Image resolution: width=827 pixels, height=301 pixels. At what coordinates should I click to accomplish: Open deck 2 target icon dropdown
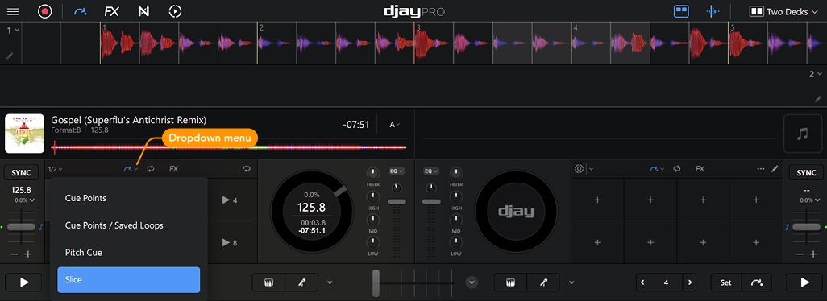coord(584,169)
